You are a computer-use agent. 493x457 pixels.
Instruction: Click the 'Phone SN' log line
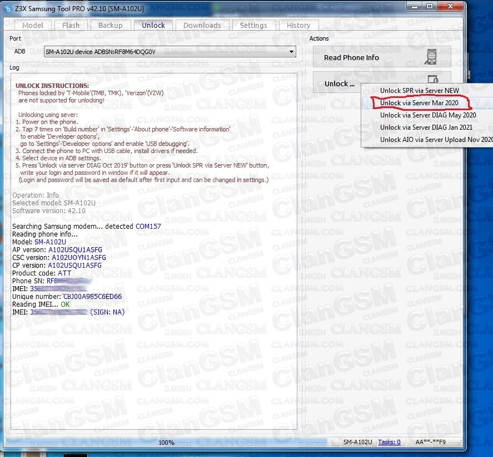(x=52, y=281)
